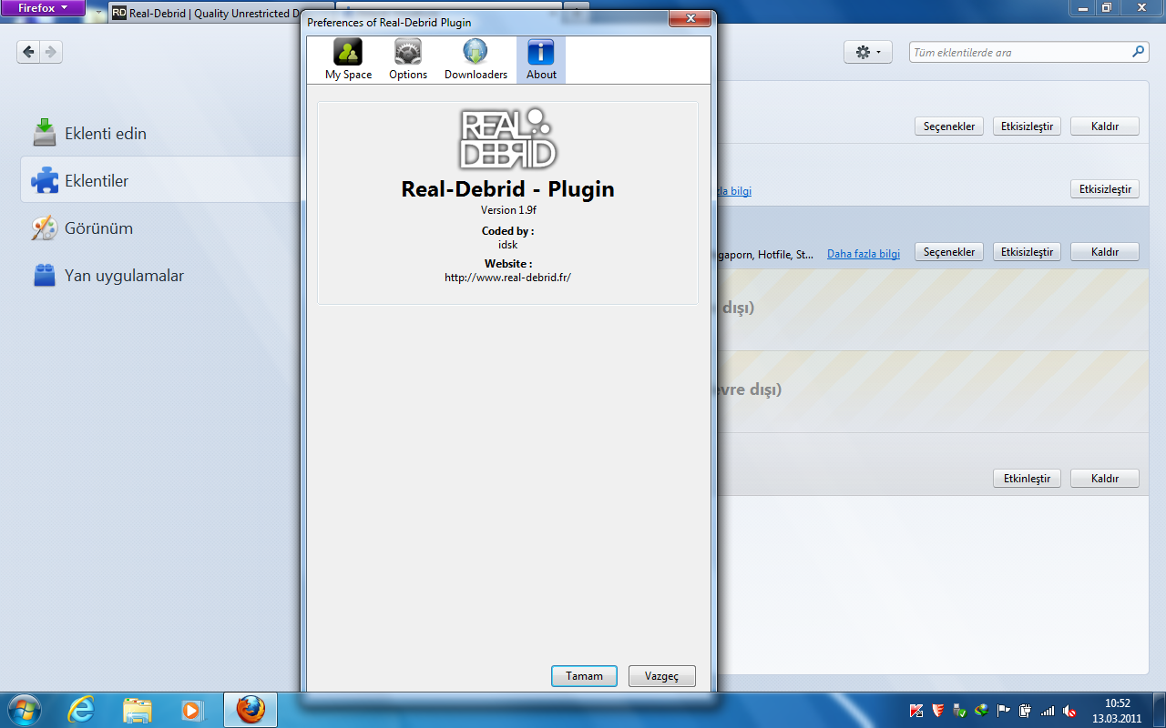
Task: Open the Yan uygulamalar plugins category
Action: click(x=162, y=276)
